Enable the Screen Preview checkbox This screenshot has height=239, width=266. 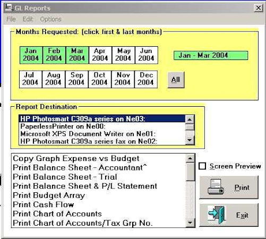tap(202, 166)
